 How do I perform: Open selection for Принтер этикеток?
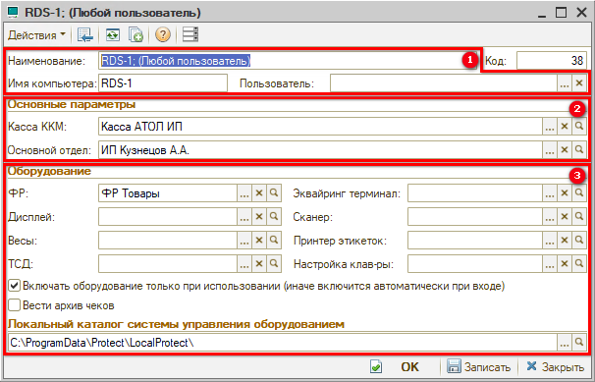pos(550,241)
